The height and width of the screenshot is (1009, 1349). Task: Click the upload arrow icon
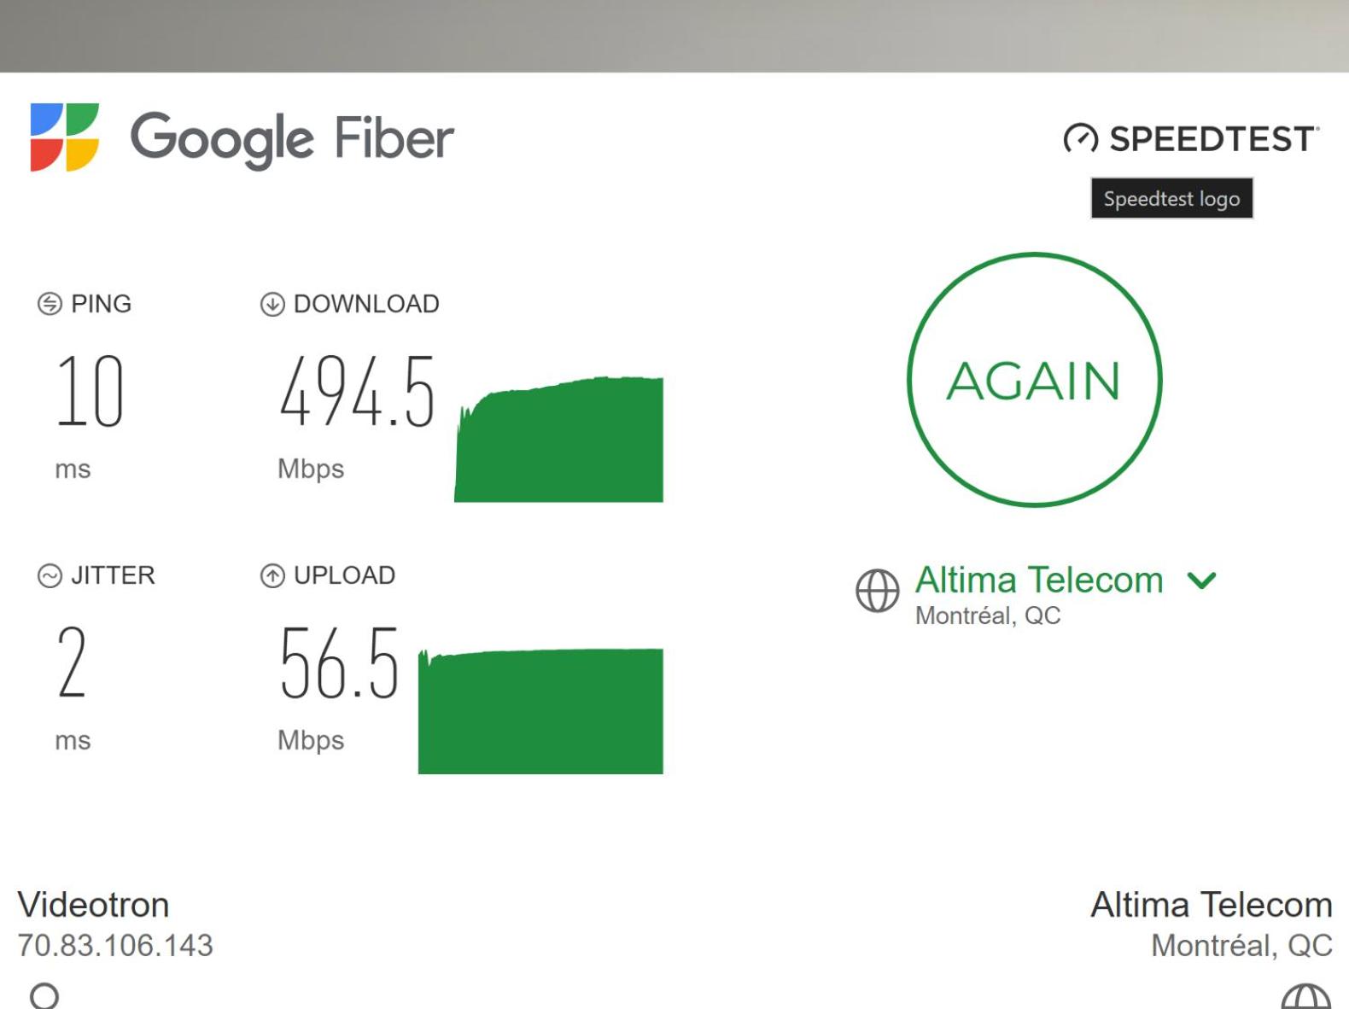272,576
